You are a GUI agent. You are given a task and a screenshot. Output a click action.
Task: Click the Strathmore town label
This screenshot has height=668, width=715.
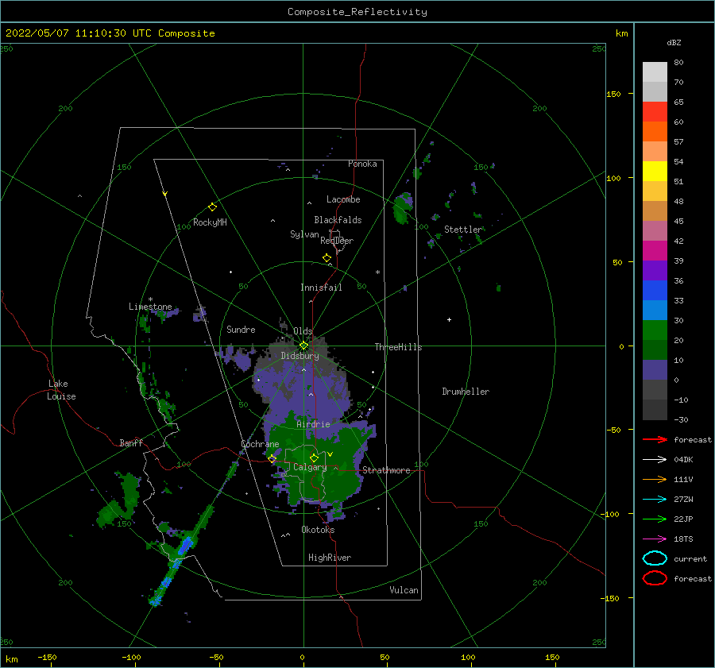click(386, 470)
